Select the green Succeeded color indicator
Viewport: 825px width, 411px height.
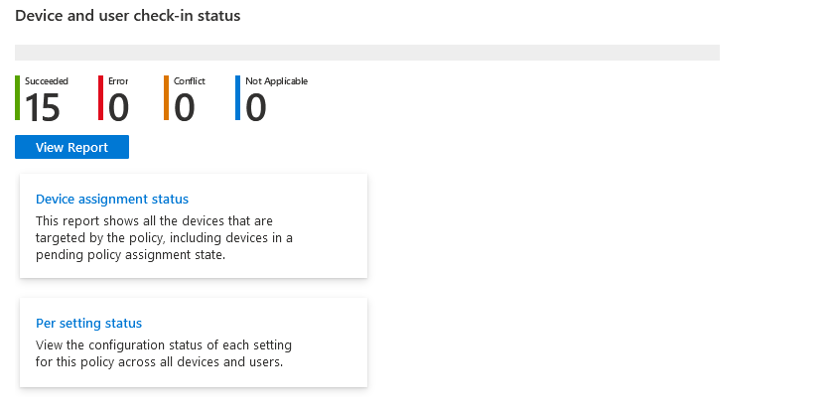pyautogui.click(x=17, y=98)
